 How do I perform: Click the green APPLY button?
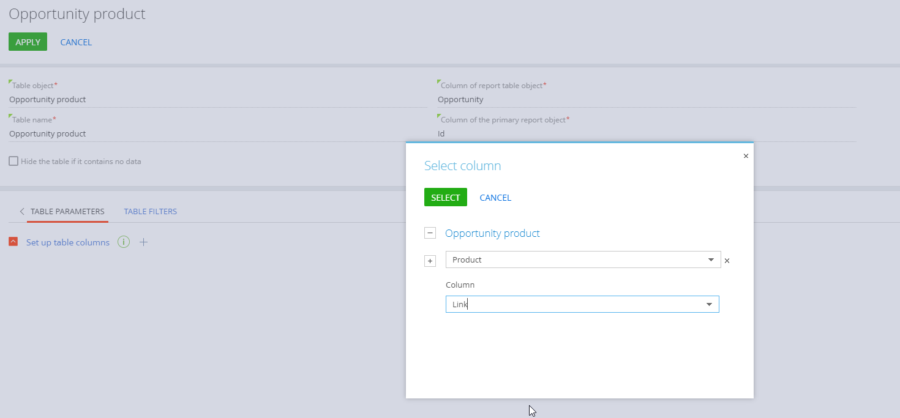pos(28,42)
